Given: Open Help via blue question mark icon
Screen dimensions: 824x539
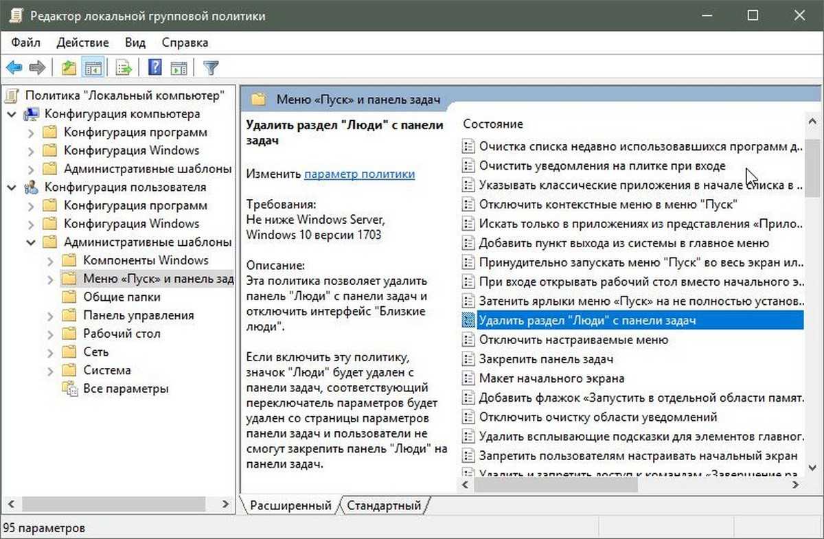Looking at the screenshot, I should 155,67.
